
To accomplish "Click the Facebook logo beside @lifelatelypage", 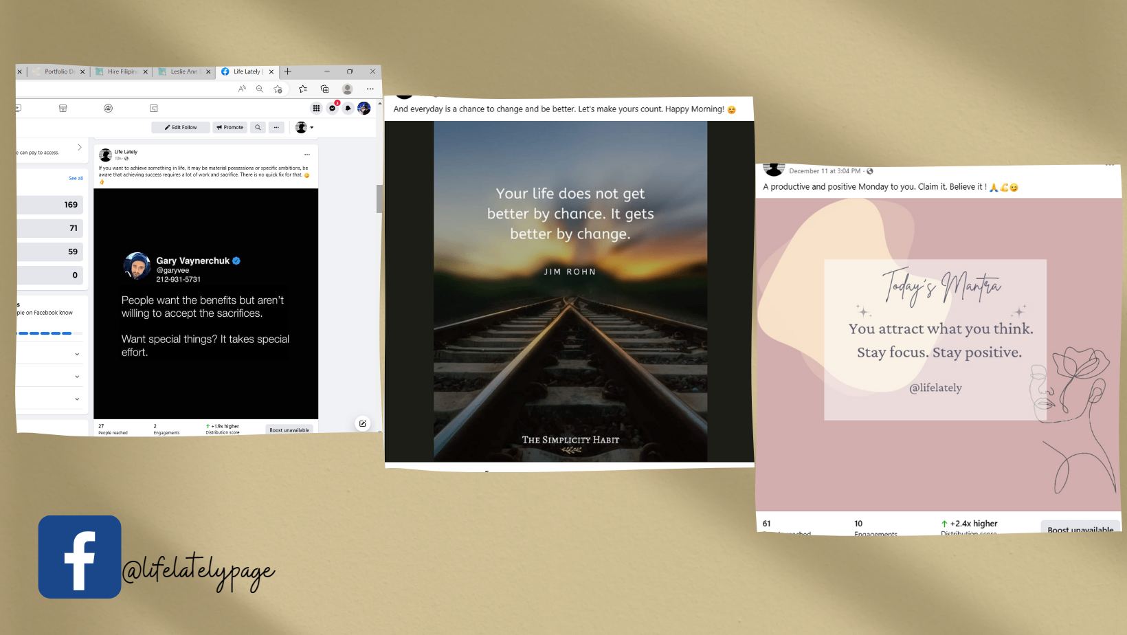I will point(80,557).
